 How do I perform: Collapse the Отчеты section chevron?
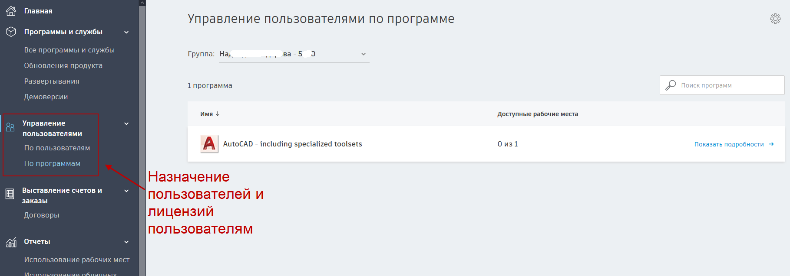pos(126,242)
